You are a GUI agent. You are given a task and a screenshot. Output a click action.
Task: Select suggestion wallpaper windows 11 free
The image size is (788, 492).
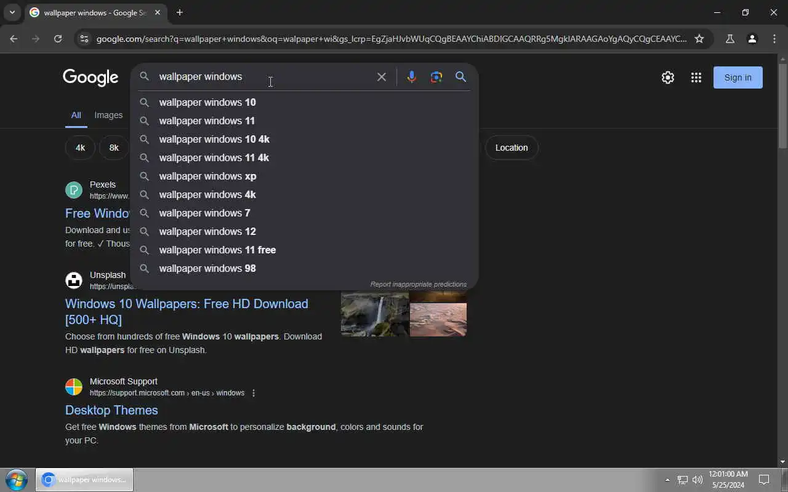click(304, 250)
